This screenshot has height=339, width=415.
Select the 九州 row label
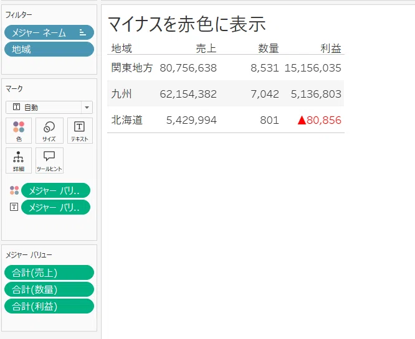click(x=122, y=94)
